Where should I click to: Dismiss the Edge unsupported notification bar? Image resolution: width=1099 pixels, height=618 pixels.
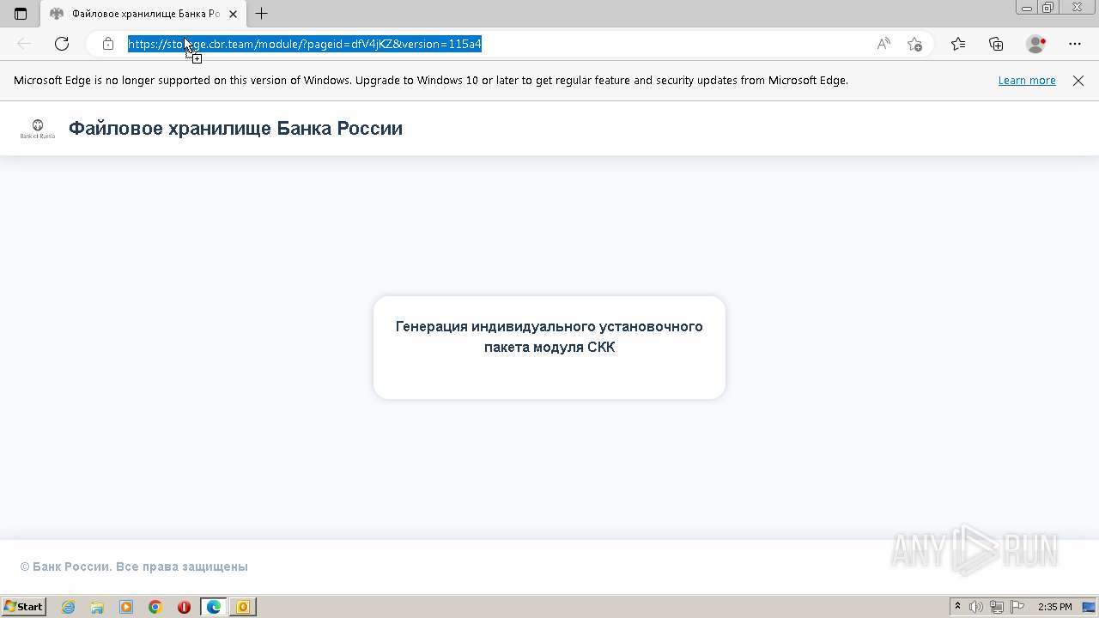pyautogui.click(x=1078, y=80)
